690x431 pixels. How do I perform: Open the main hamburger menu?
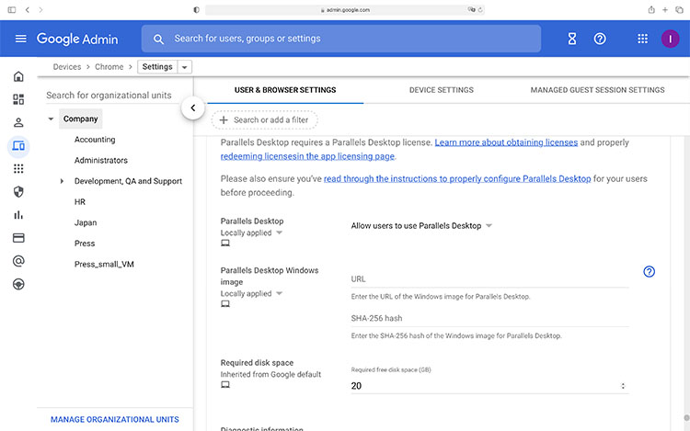(20, 39)
